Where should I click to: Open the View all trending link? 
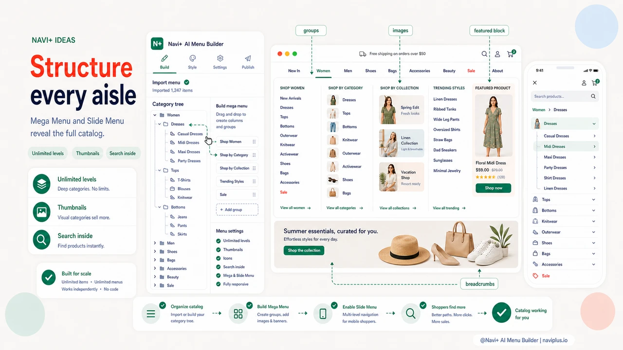pyautogui.click(x=449, y=208)
